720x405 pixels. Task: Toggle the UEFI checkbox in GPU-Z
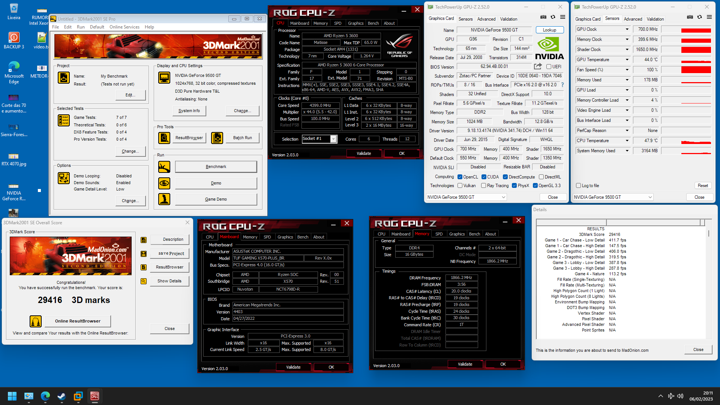click(x=549, y=67)
